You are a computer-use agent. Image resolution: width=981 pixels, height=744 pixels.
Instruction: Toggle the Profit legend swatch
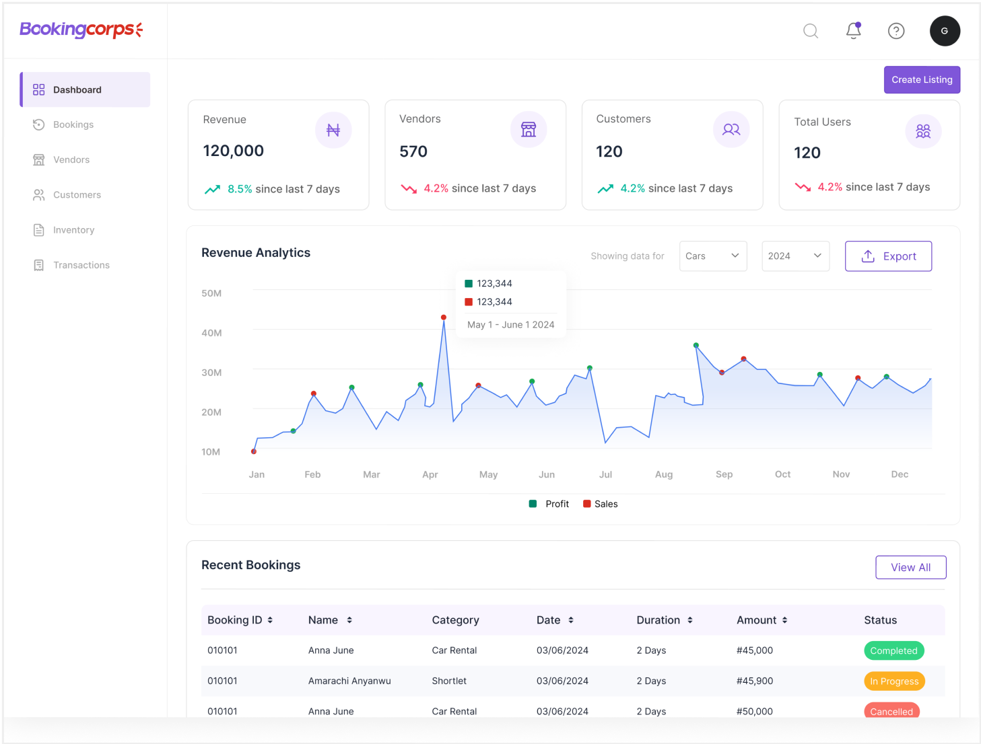tap(533, 504)
